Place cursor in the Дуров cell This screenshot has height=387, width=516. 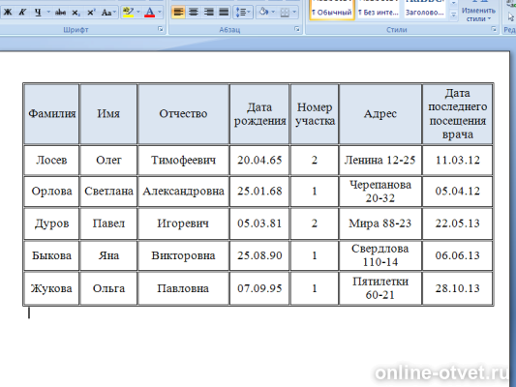[51, 223]
